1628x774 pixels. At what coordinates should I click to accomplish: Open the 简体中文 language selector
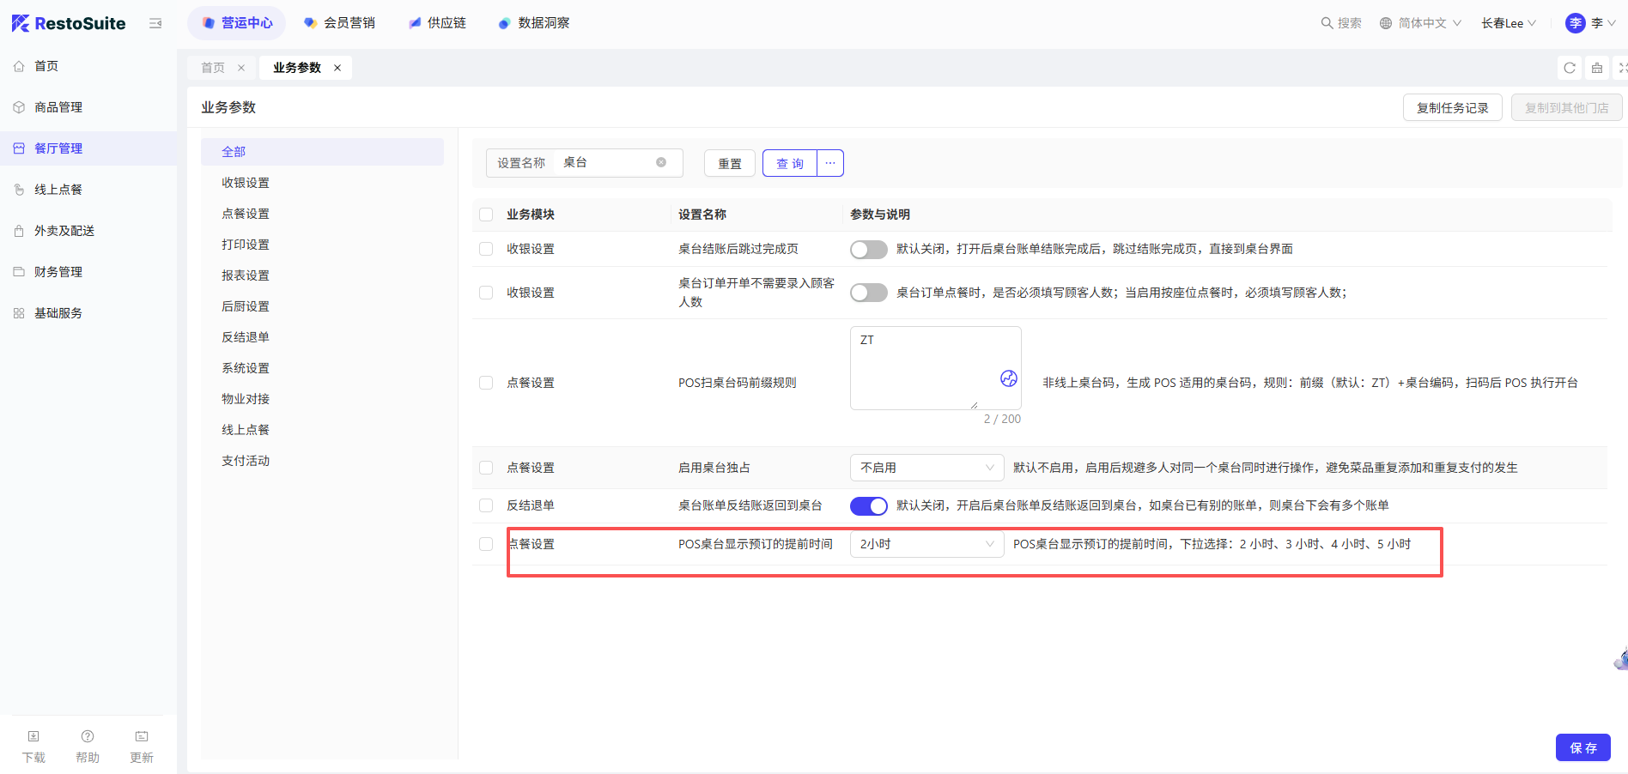tap(1420, 23)
